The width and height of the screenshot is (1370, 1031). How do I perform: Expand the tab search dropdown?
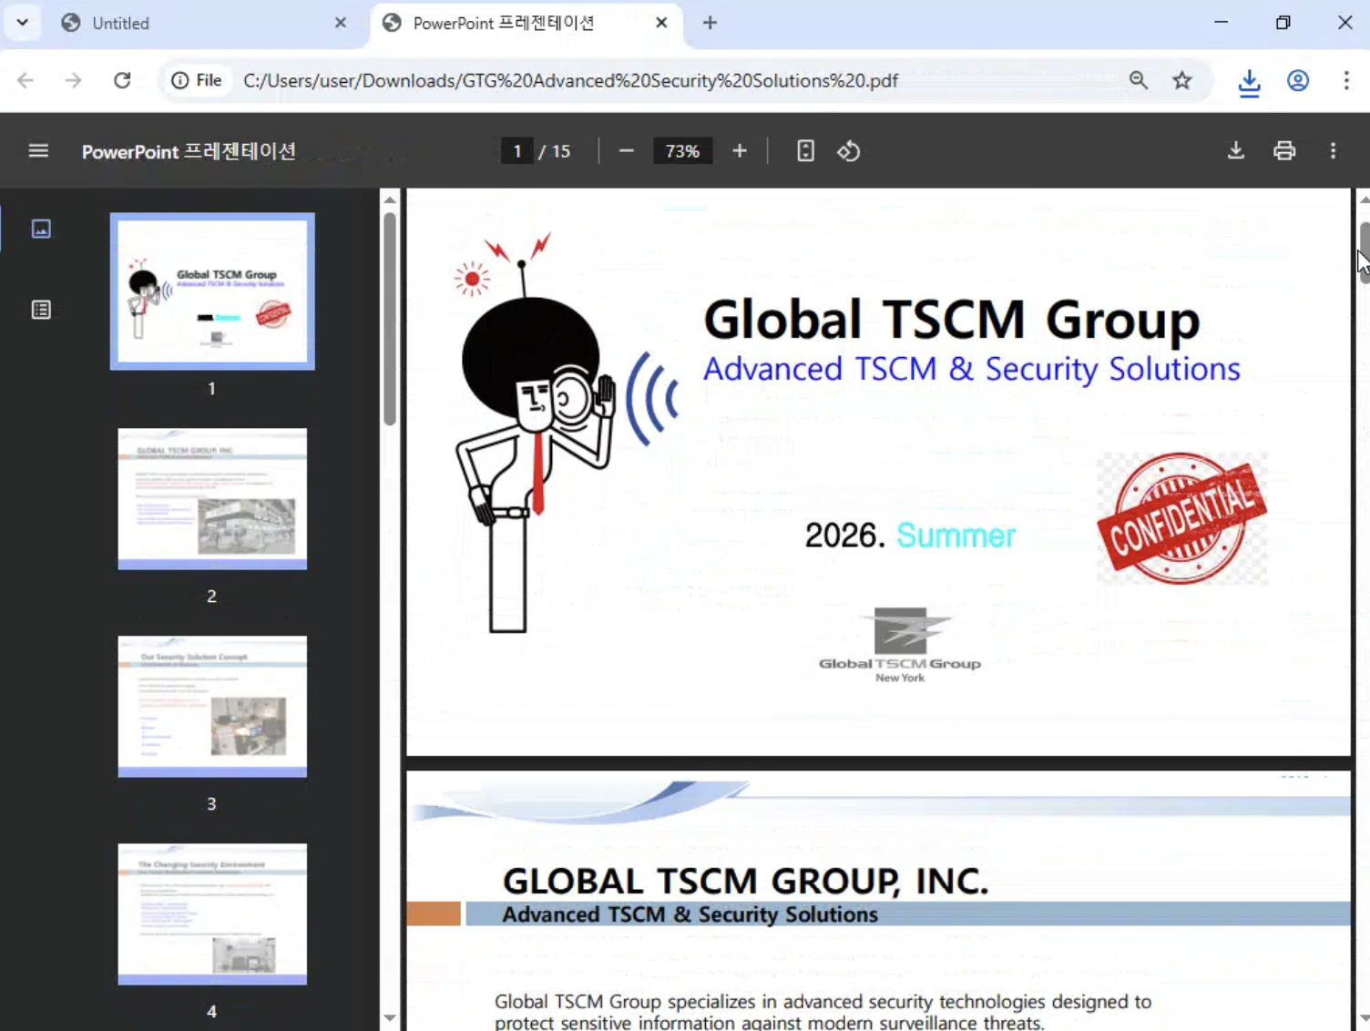coord(23,23)
